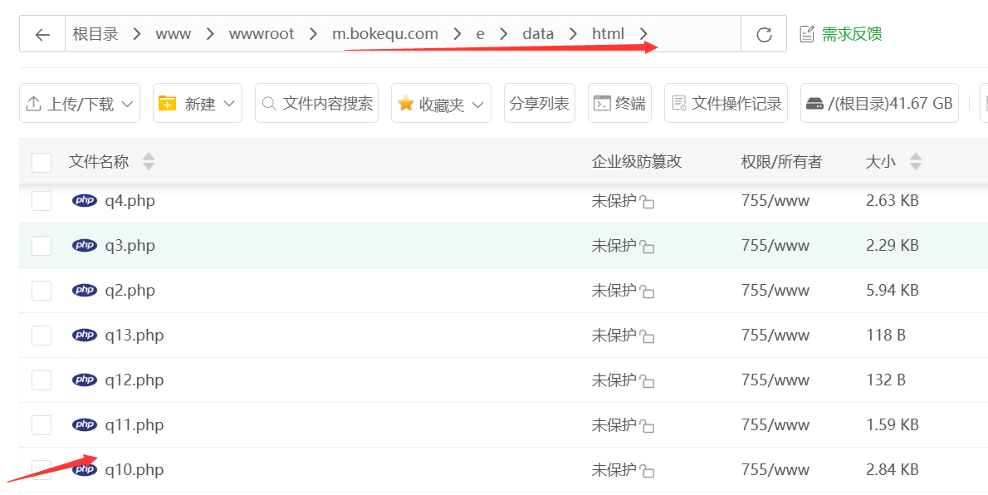Open root directory disk 41.67 GB info
988x495 pixels.
click(879, 104)
